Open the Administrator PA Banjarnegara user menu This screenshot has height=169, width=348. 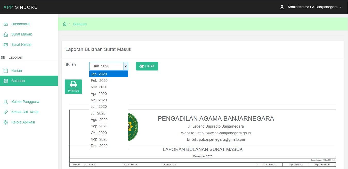[311, 7]
